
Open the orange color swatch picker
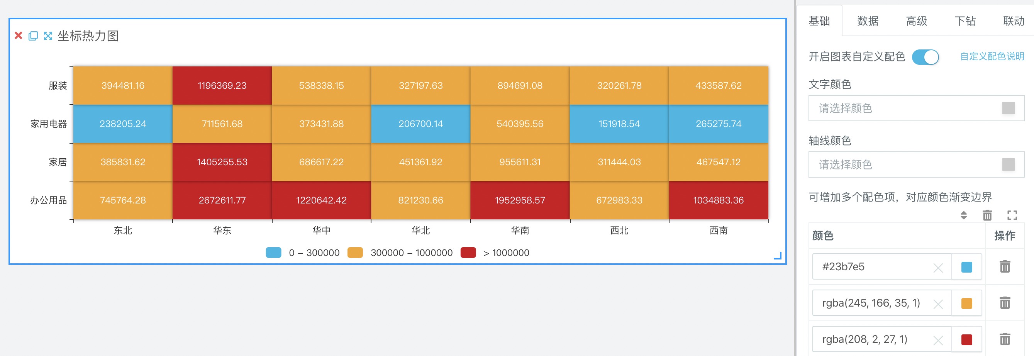pos(966,303)
